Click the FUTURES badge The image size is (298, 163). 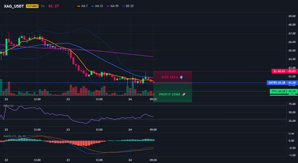coord(32,6)
